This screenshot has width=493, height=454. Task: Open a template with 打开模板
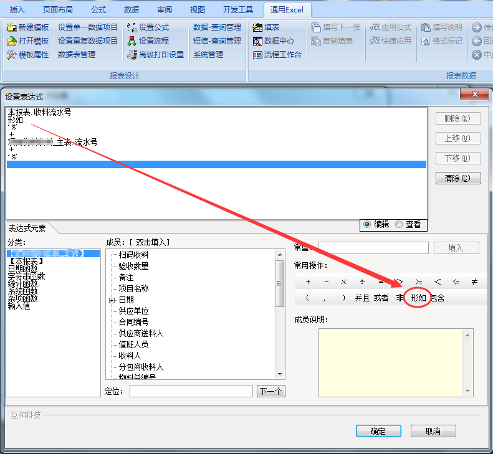click(x=12, y=41)
